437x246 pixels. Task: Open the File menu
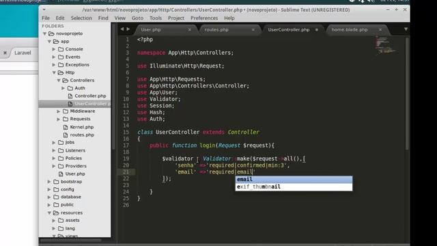click(x=46, y=18)
